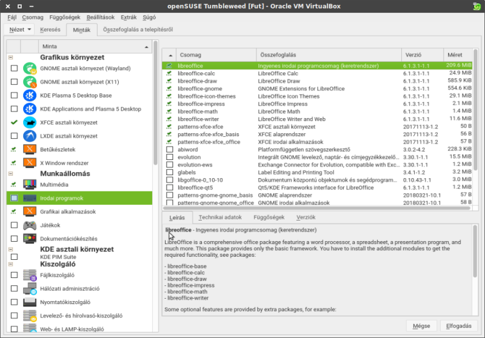The width and height of the screenshot is (485, 338).
Task: Click the pattern list vertical scrollbar
Action: coord(155,104)
